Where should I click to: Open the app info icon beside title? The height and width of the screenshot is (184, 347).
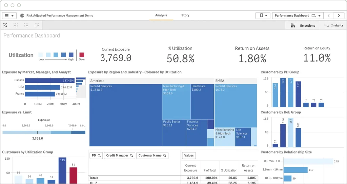tap(22, 16)
